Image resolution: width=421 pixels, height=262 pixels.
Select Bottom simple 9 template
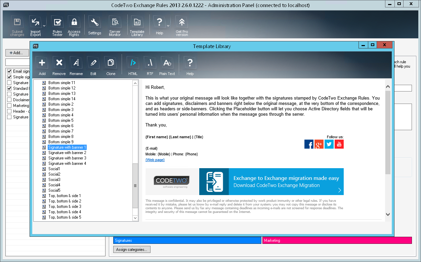[61, 142]
